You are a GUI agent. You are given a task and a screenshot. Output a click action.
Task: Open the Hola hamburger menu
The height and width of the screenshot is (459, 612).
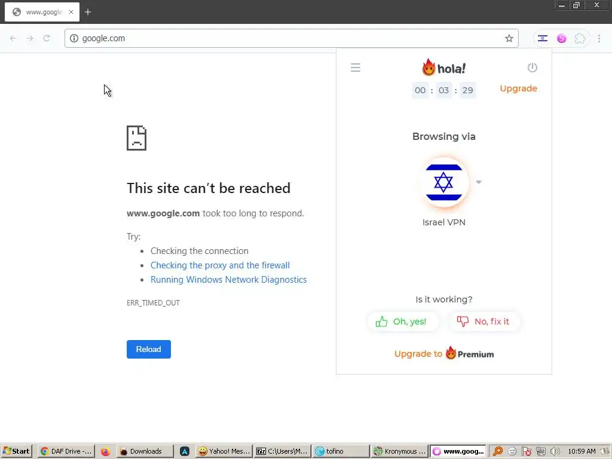click(355, 68)
